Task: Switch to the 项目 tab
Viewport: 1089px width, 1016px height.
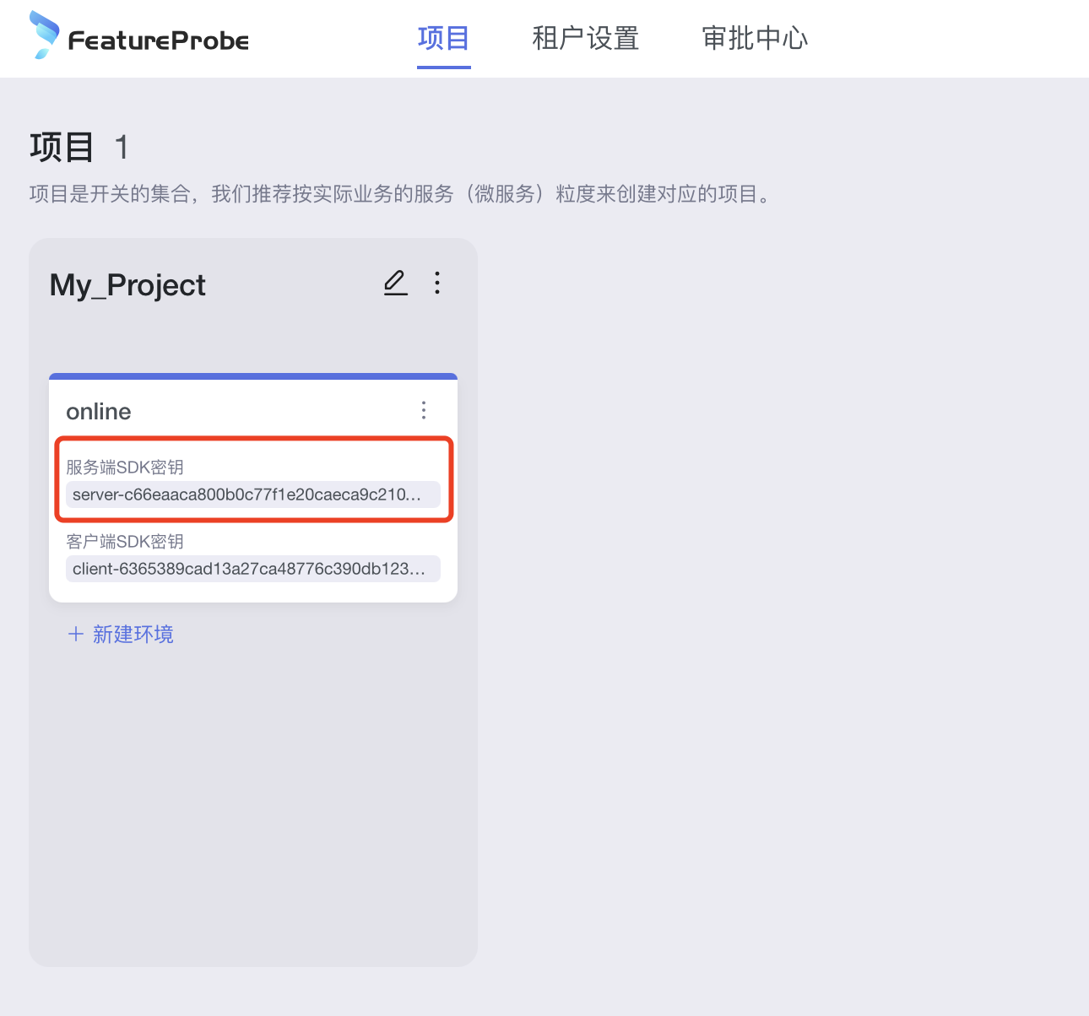Action: [x=443, y=39]
